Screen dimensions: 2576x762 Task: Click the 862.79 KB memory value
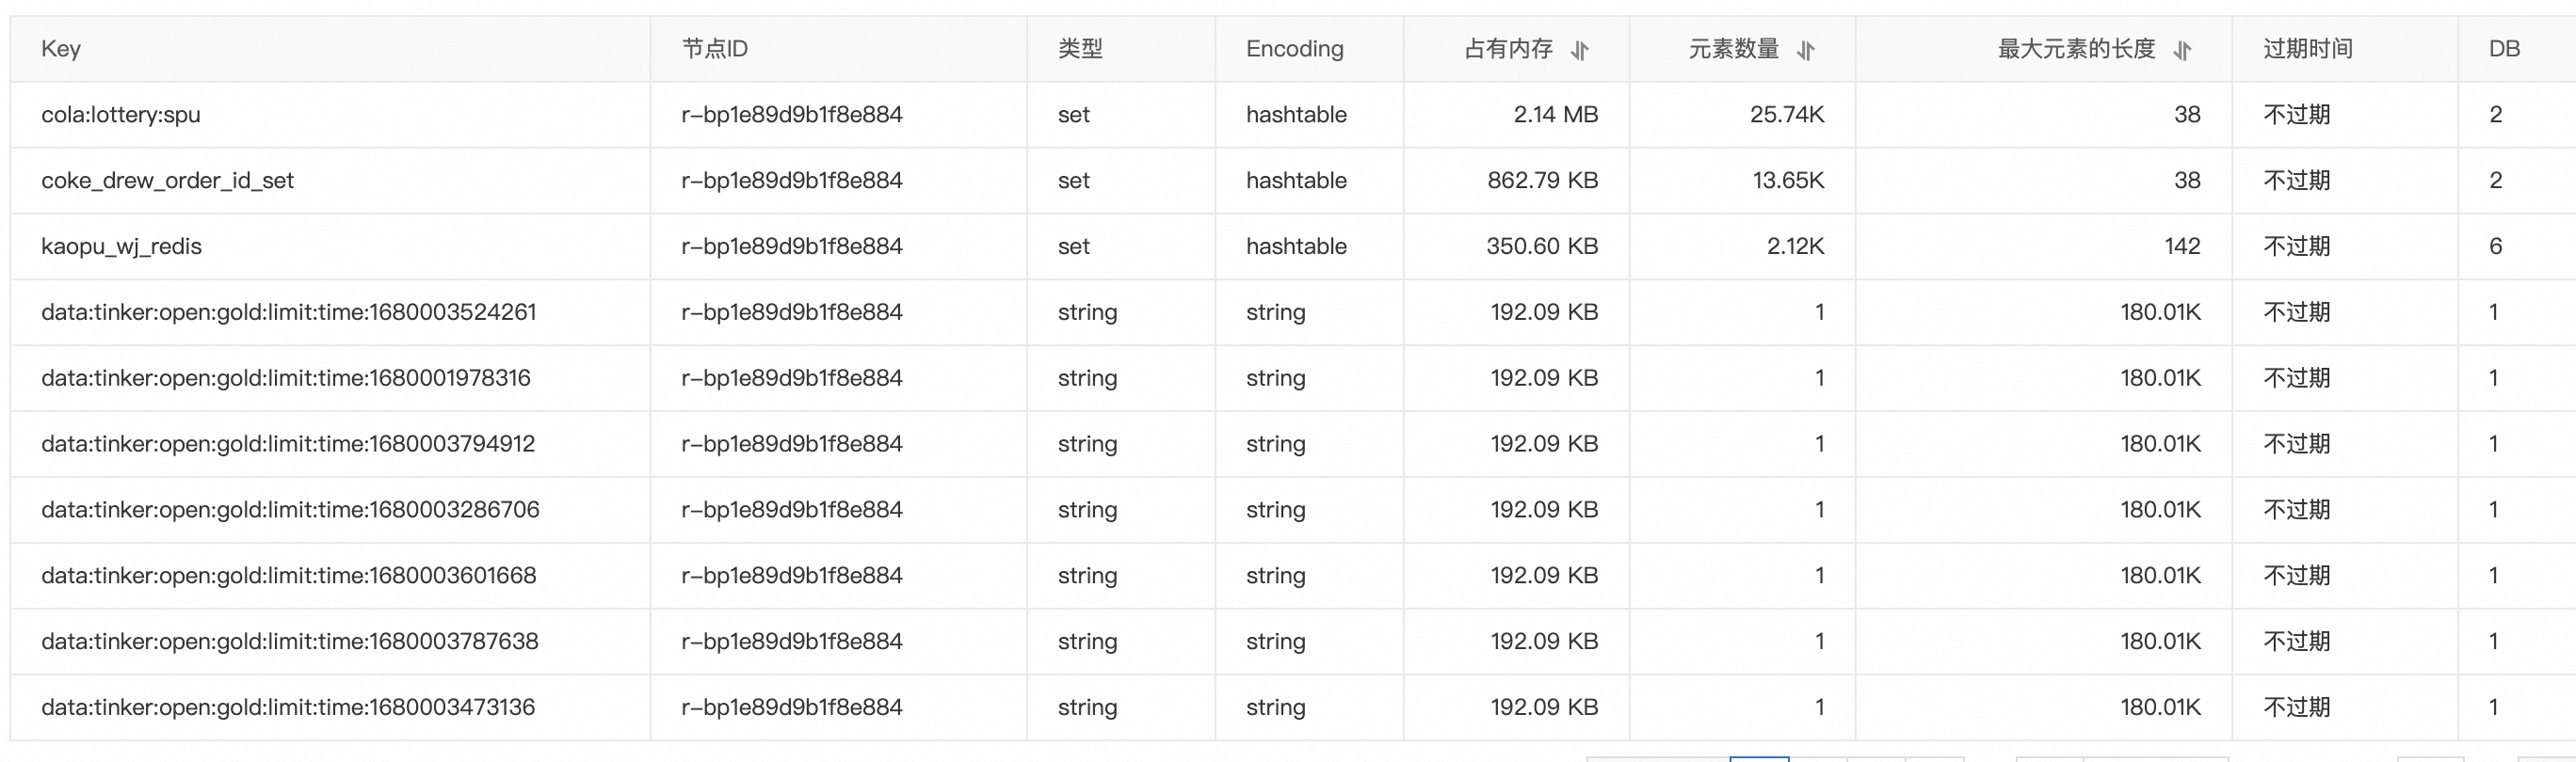(x=1542, y=181)
